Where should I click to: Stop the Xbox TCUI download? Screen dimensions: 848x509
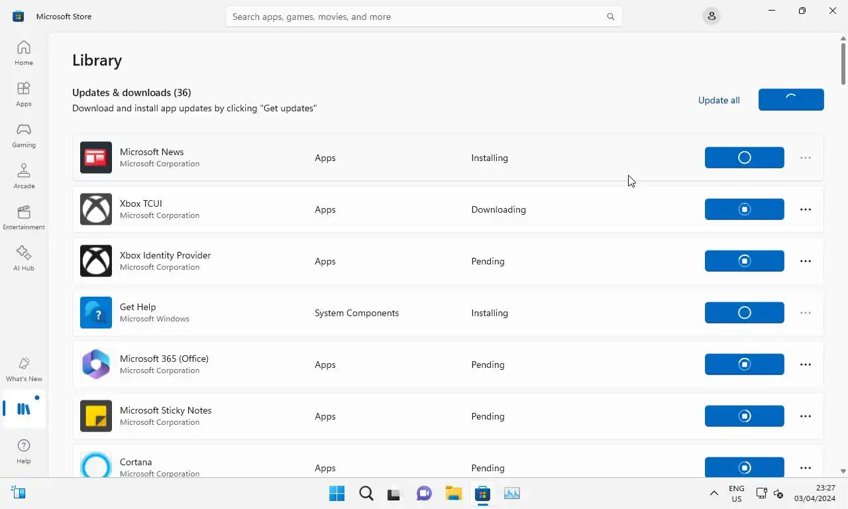[x=745, y=209]
